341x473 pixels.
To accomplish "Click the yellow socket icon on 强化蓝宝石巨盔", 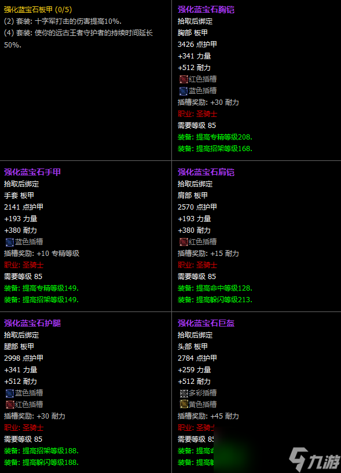I will click(184, 404).
